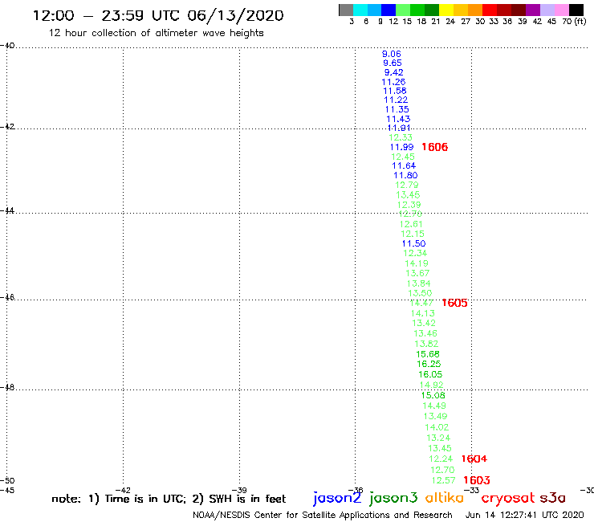594x522 pixels.
Task: Select the reading 14.02
Action: [437, 427]
